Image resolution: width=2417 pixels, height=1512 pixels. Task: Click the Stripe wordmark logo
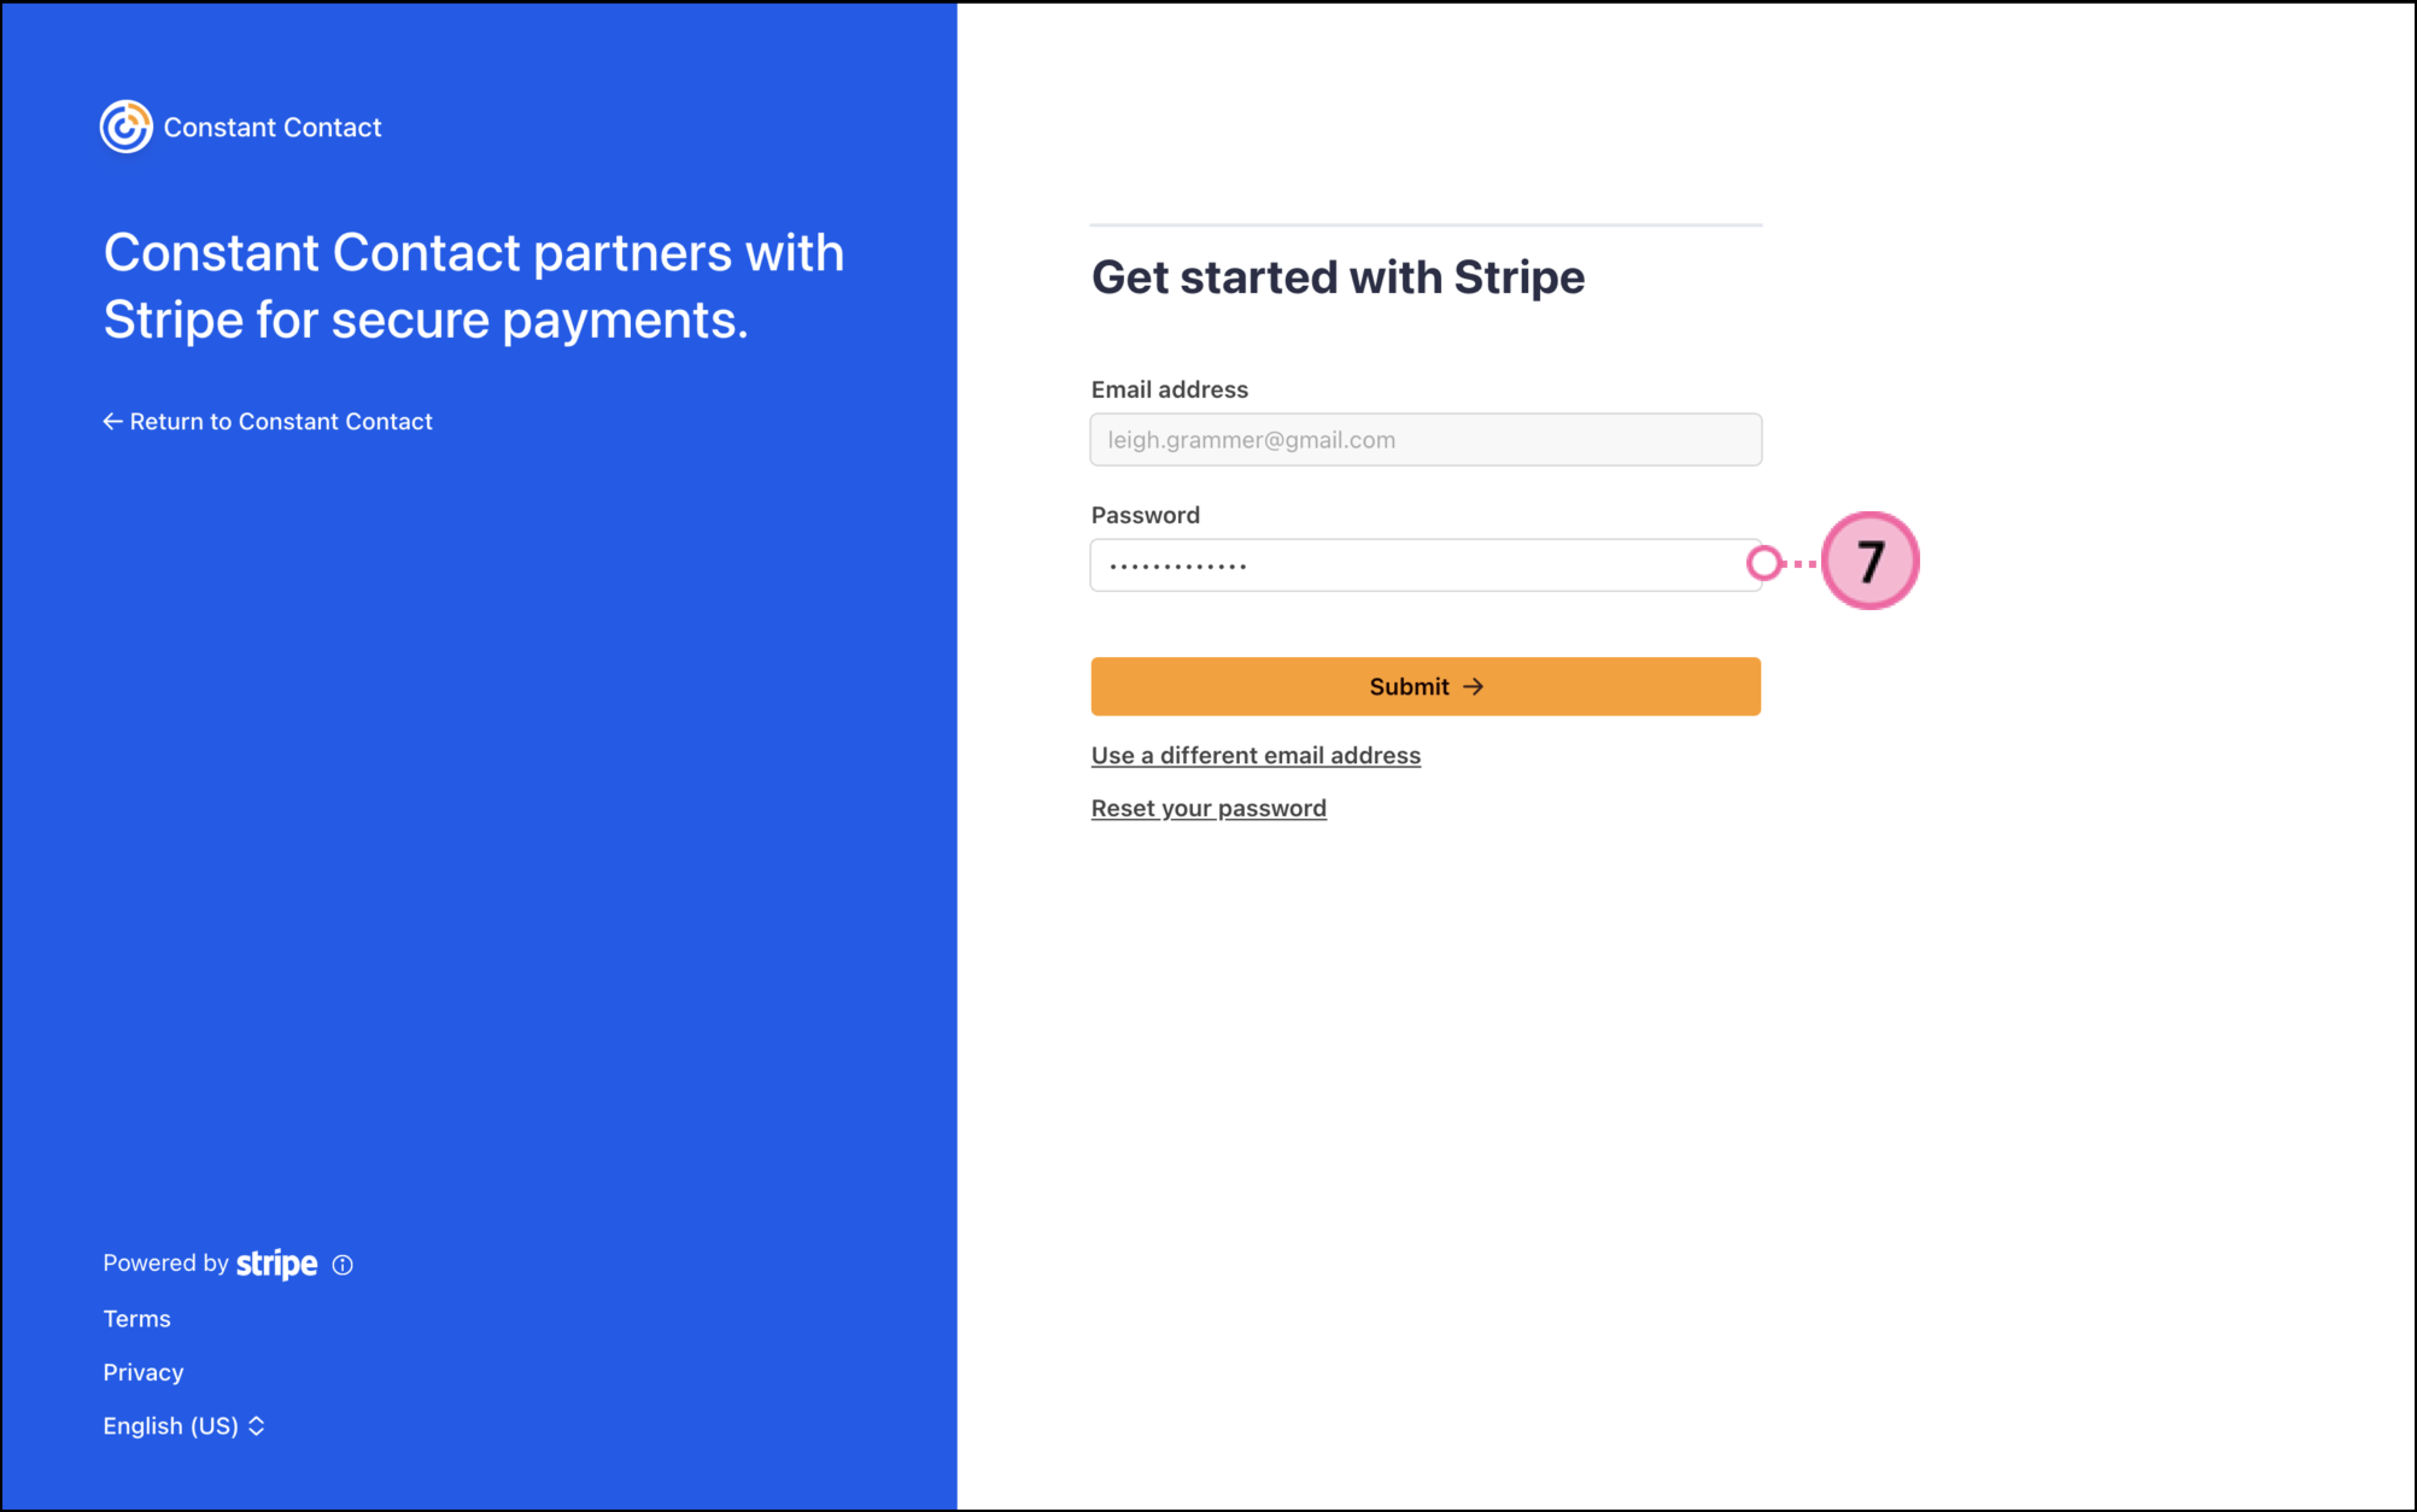(276, 1264)
